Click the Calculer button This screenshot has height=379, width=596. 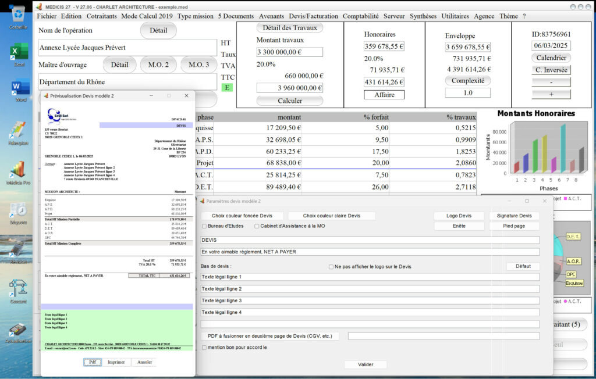point(290,101)
